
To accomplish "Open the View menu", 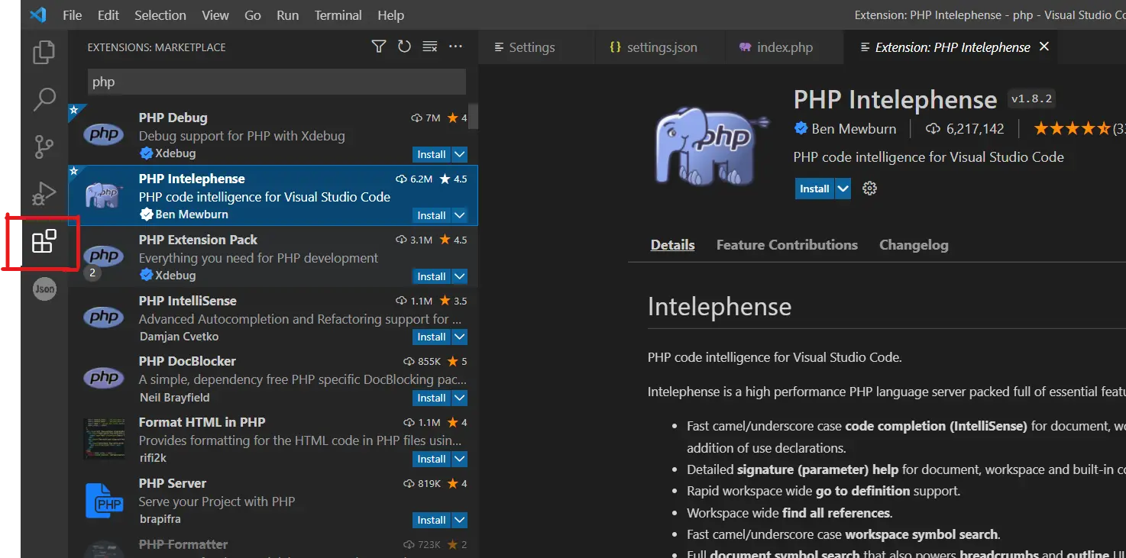I will click(215, 15).
